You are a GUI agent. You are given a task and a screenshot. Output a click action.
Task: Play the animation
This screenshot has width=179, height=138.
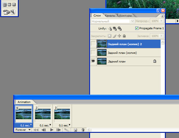52,130
